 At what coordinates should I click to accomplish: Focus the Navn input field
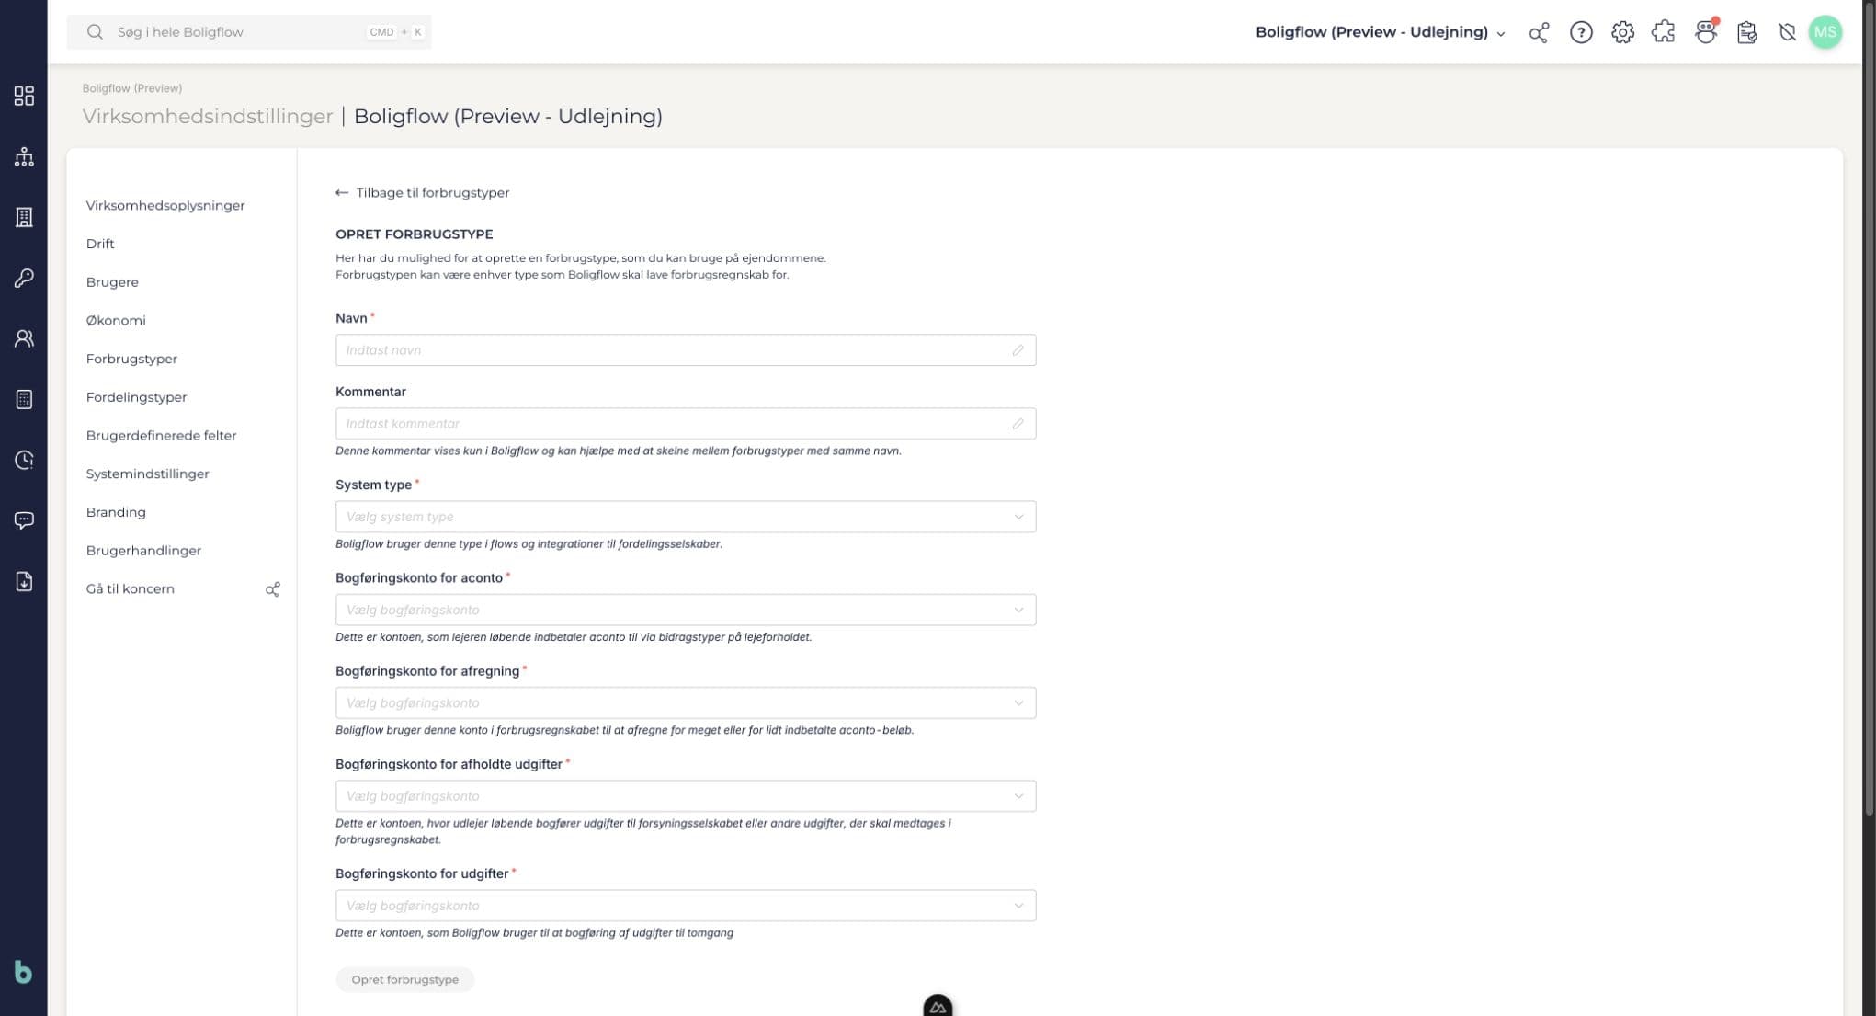pos(686,350)
